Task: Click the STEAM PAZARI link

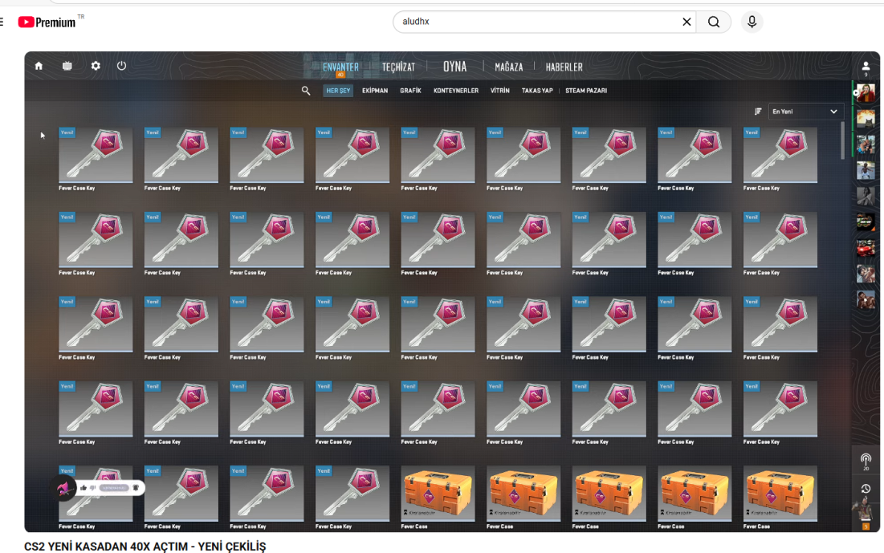Action: pos(586,91)
